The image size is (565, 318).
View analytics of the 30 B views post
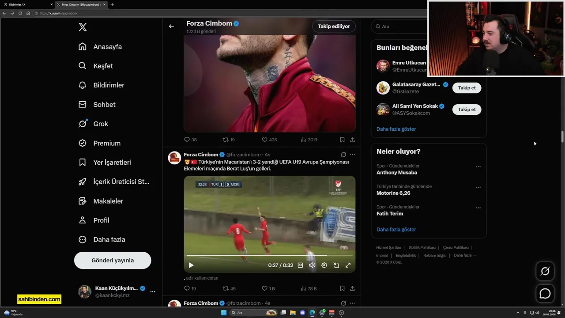309,140
